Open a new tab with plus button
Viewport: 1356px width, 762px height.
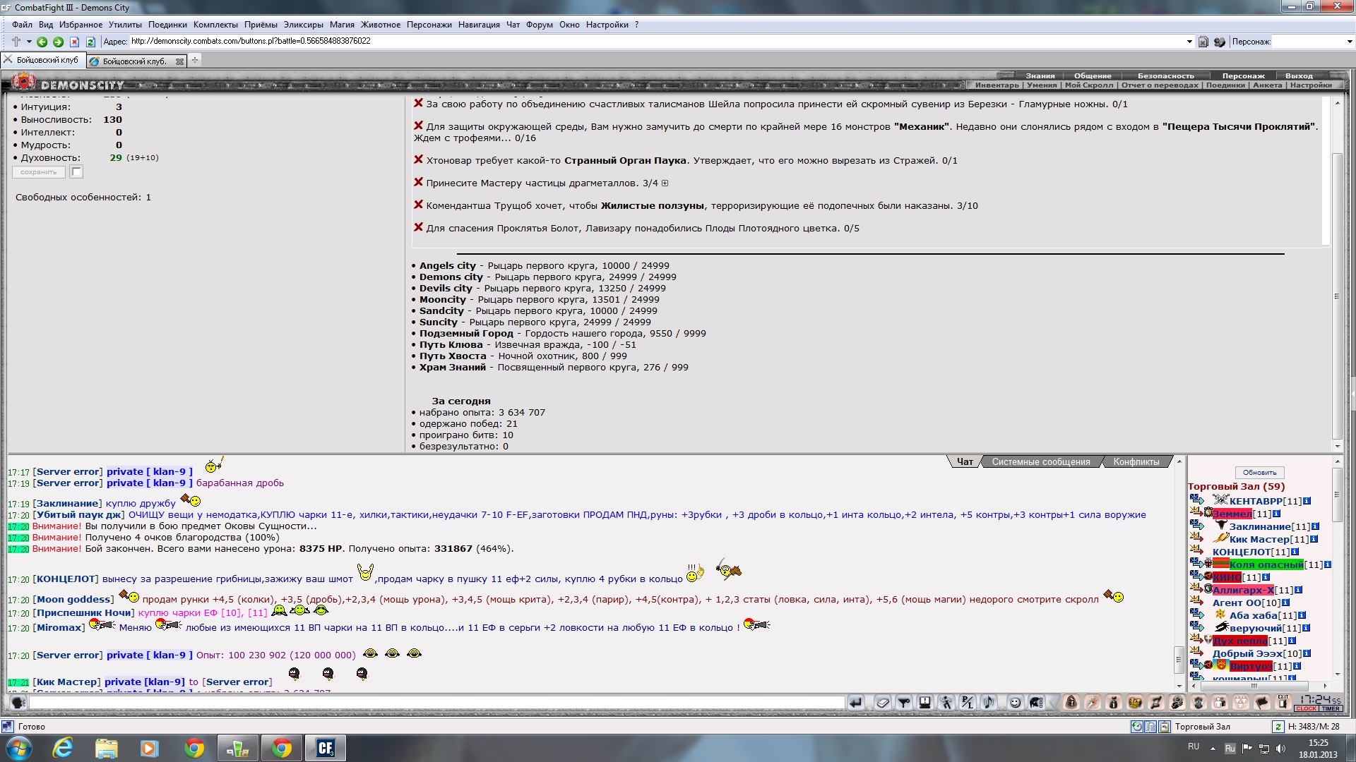[195, 60]
